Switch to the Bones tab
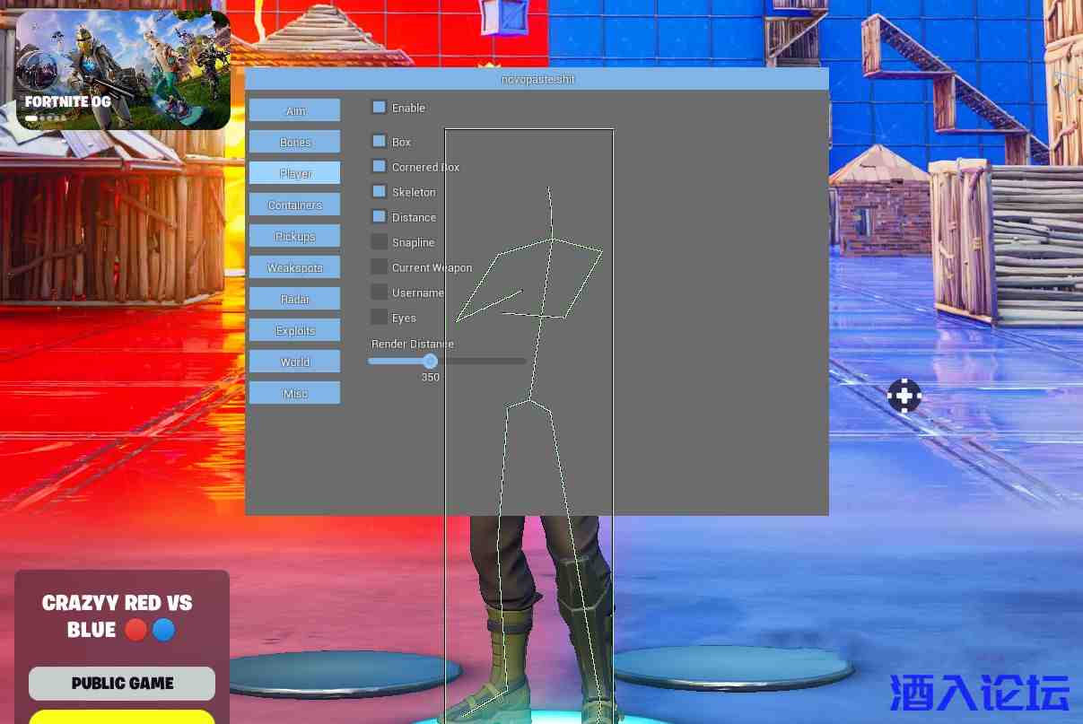Viewport: 1083px width, 724px height. coord(294,142)
